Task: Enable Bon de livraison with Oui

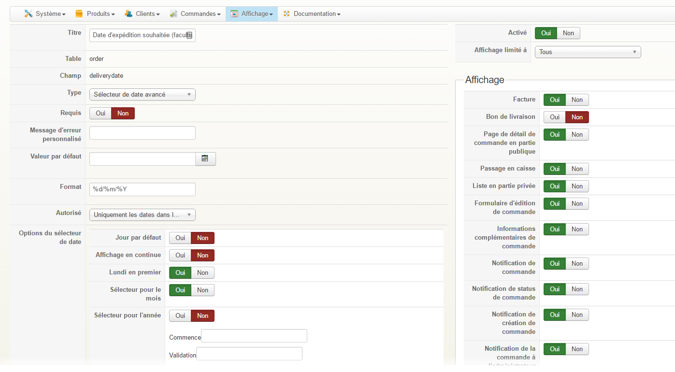Action: coord(555,117)
